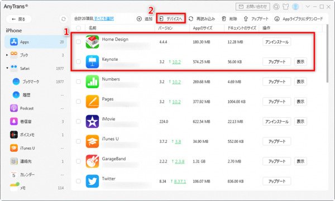The image size is (335, 201).
Task: Click the 追加 plus icon
Action: pos(139,19)
